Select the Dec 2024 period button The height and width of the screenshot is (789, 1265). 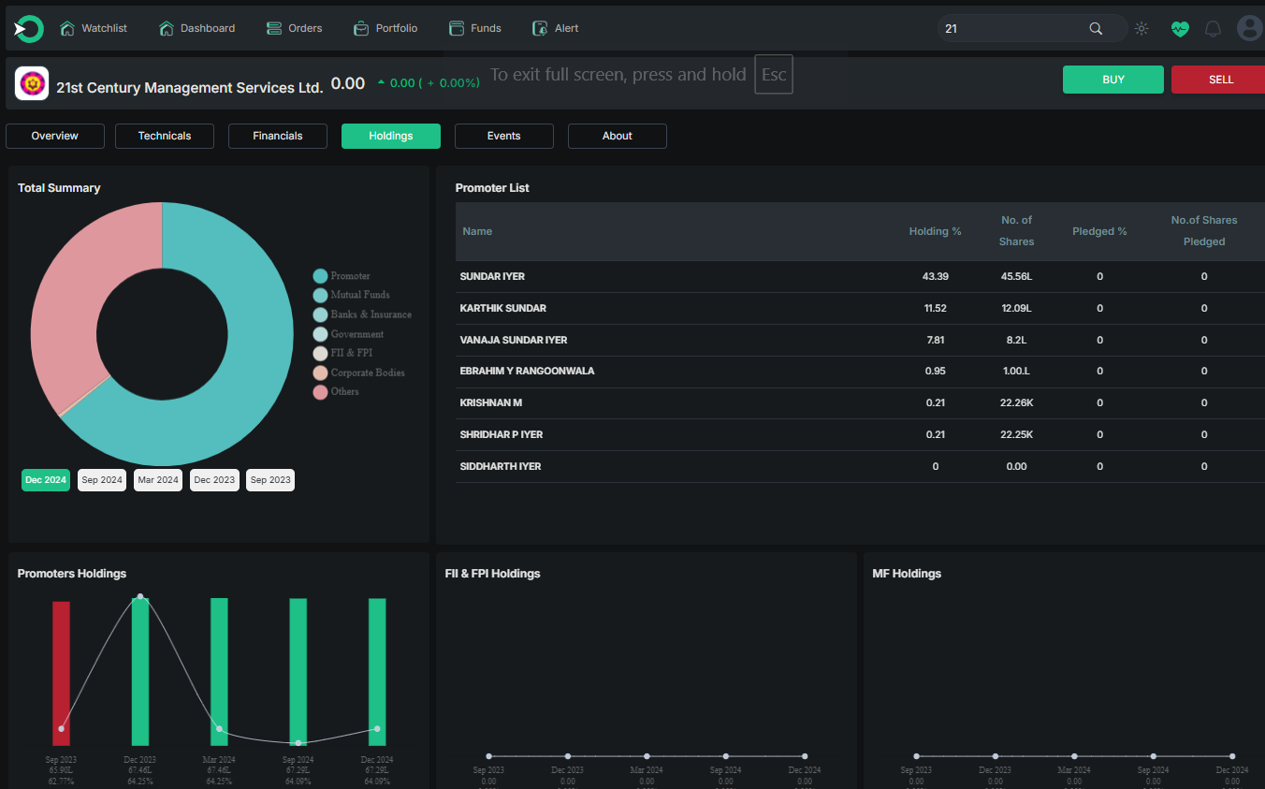point(46,480)
